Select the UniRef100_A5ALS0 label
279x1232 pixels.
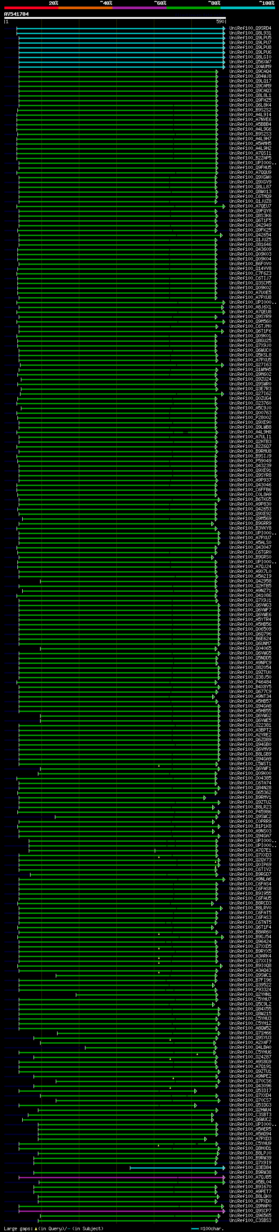point(250,542)
